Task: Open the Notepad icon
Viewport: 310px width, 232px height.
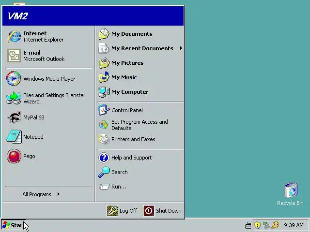Action: pyautogui.click(x=14, y=136)
